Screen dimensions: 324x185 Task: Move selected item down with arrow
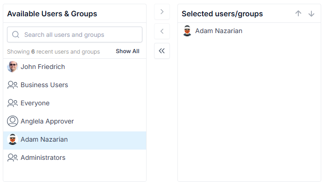(311, 14)
